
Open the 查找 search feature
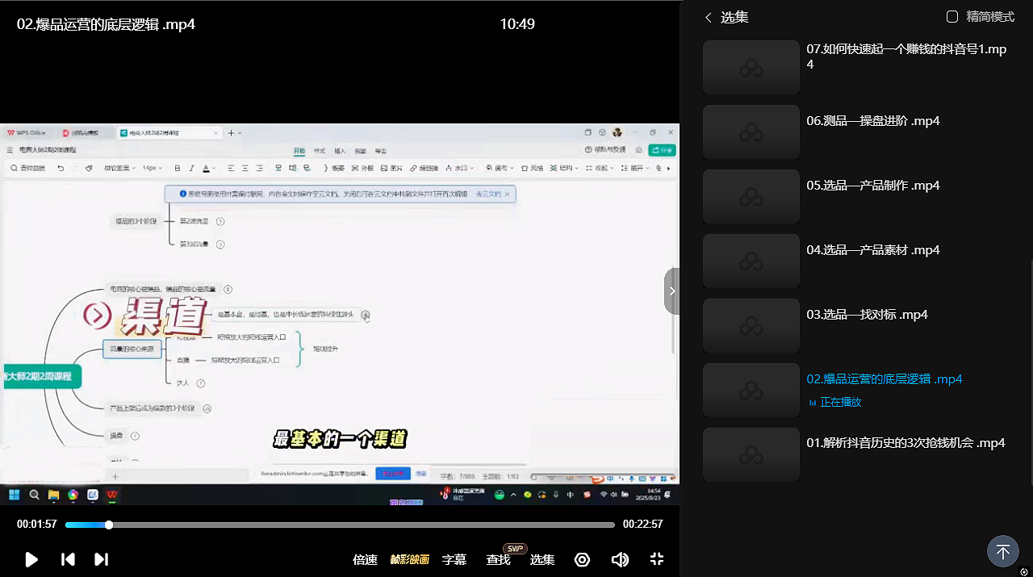point(498,559)
